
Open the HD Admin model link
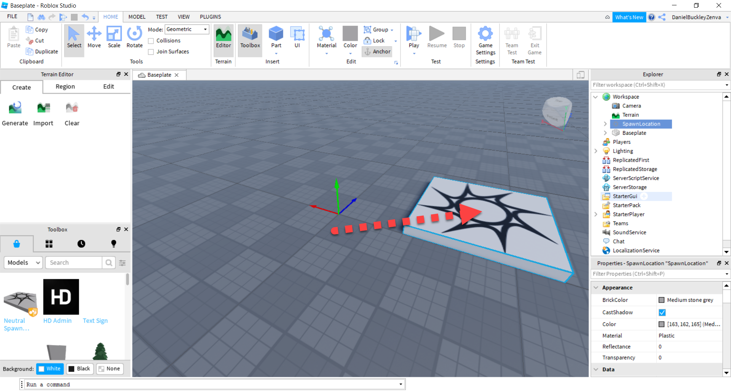point(57,321)
